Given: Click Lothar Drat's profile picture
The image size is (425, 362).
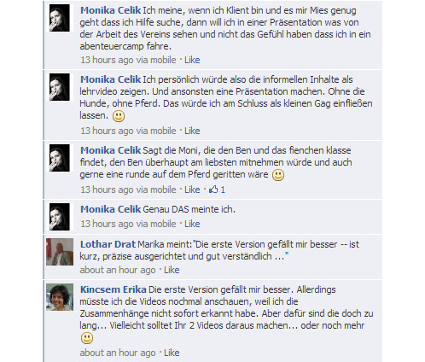Looking at the screenshot, I should (60, 252).
